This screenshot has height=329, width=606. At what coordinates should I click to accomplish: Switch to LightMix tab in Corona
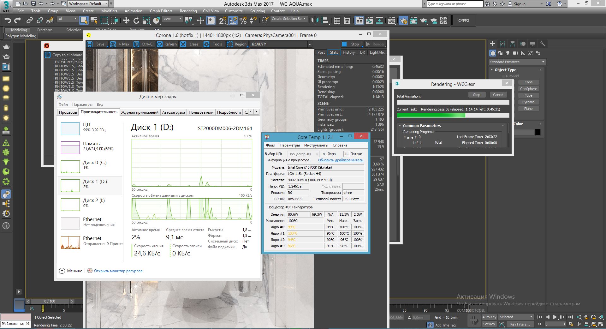click(x=377, y=52)
